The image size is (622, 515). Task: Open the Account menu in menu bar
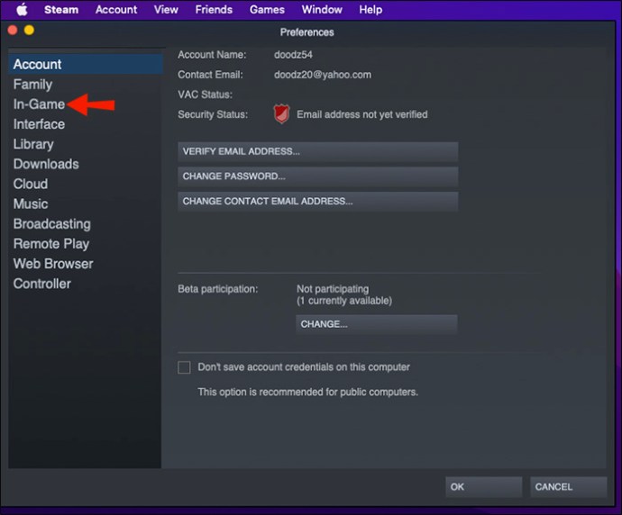(116, 9)
